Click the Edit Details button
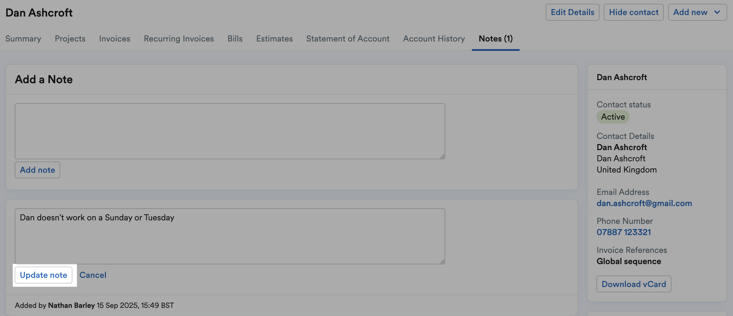The image size is (733, 316). 572,12
